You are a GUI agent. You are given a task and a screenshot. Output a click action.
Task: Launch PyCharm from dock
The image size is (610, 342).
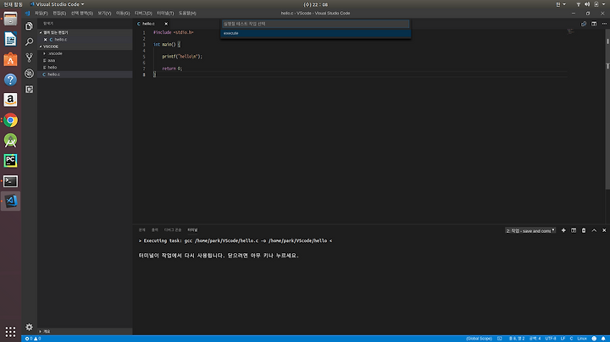coord(10,161)
